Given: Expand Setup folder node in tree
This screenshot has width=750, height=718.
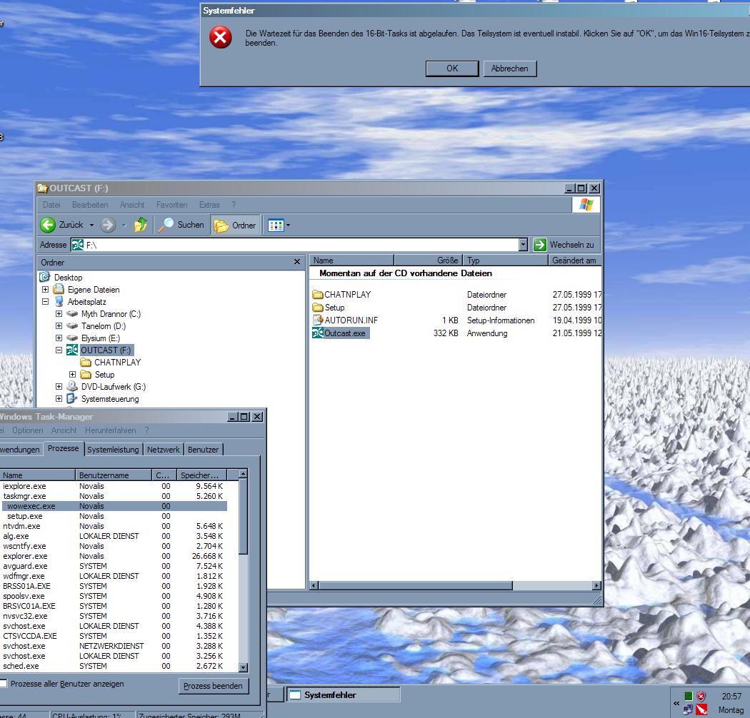Looking at the screenshot, I should [72, 374].
